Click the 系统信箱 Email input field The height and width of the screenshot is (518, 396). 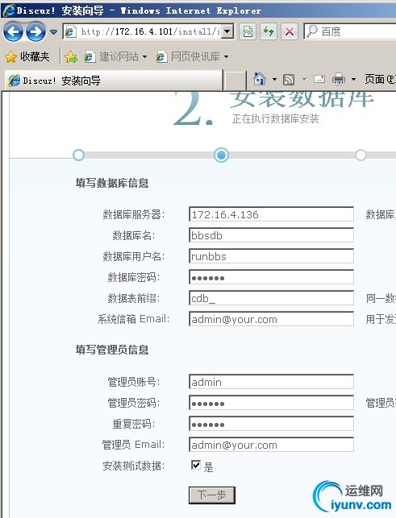(271, 319)
